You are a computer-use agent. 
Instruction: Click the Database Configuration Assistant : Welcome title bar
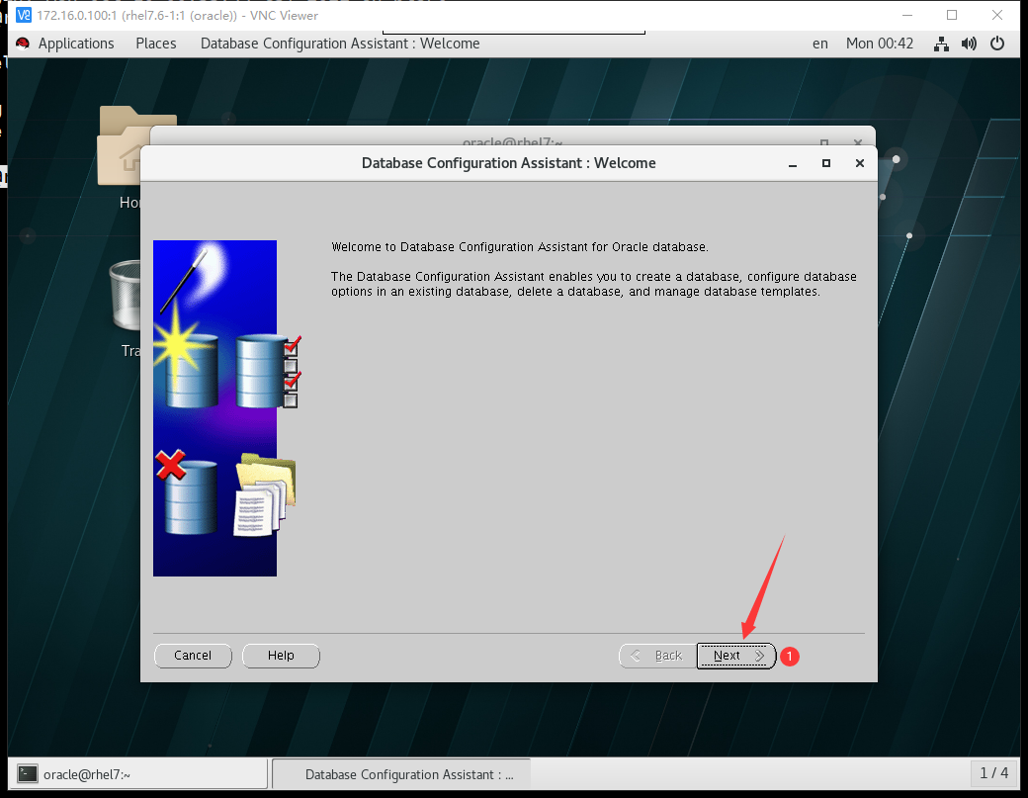pyautogui.click(x=508, y=163)
